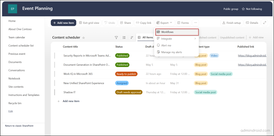
Task: Click Social media post tag in Shadow IT row
Action: coord(205,92)
